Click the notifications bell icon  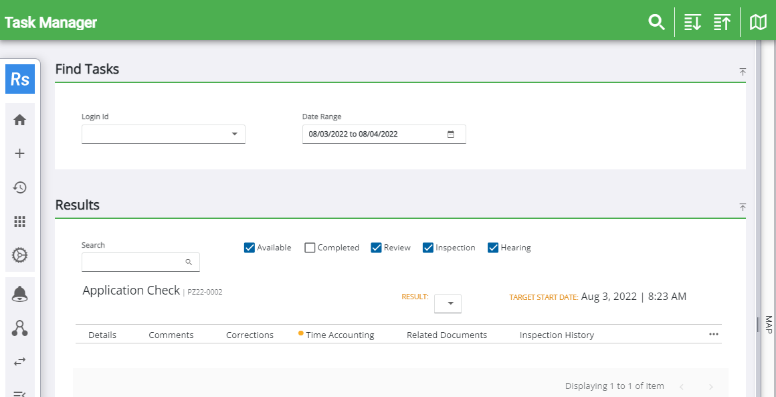point(20,294)
